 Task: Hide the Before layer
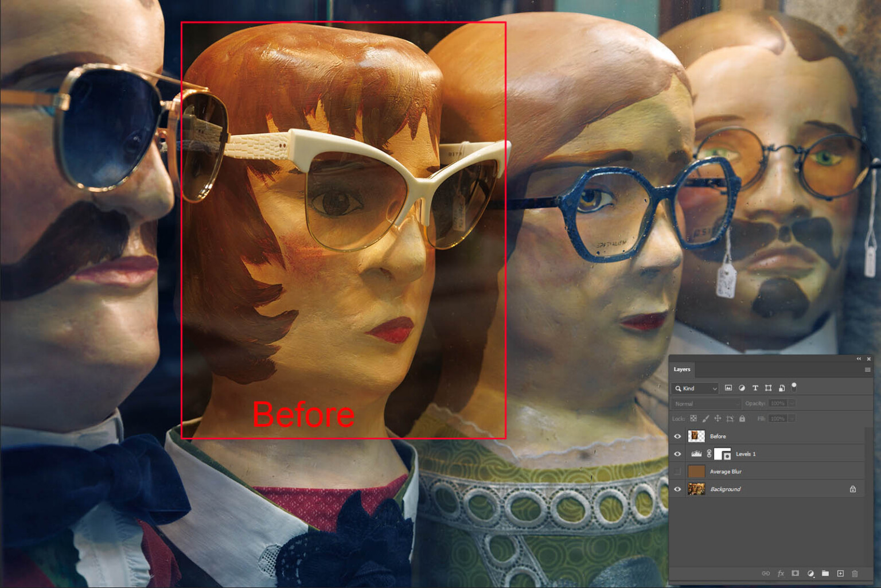(677, 436)
